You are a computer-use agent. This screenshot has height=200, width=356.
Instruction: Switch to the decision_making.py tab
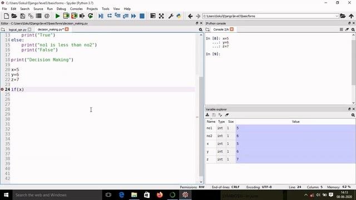[51, 29]
